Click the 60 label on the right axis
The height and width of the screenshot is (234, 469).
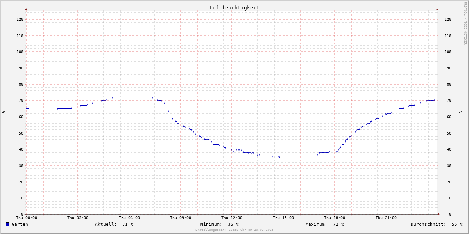(449, 117)
